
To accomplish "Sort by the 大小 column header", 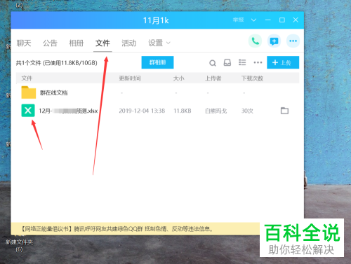I will (x=178, y=78).
